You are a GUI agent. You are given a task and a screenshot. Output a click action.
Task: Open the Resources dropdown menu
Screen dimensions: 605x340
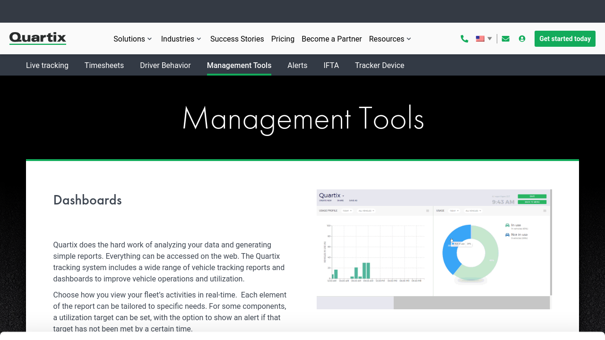pyautogui.click(x=390, y=39)
